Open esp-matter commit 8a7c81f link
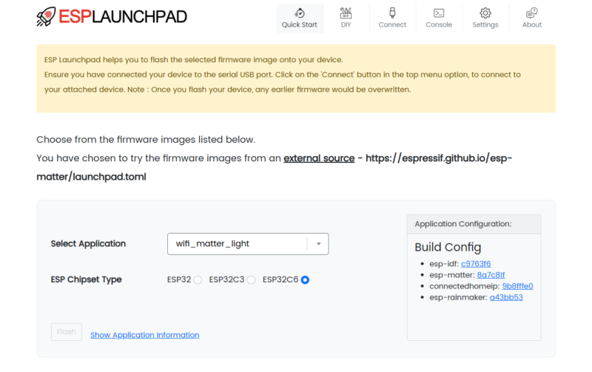The image size is (592, 372). tap(491, 274)
